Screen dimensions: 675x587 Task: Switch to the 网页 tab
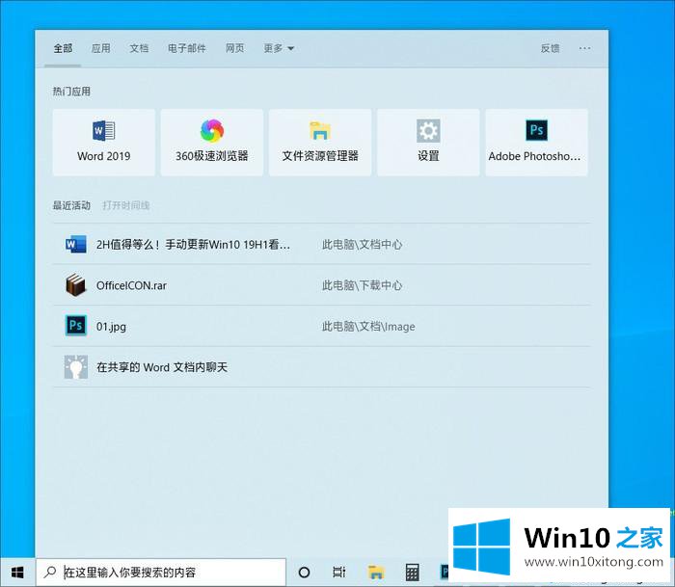click(234, 48)
